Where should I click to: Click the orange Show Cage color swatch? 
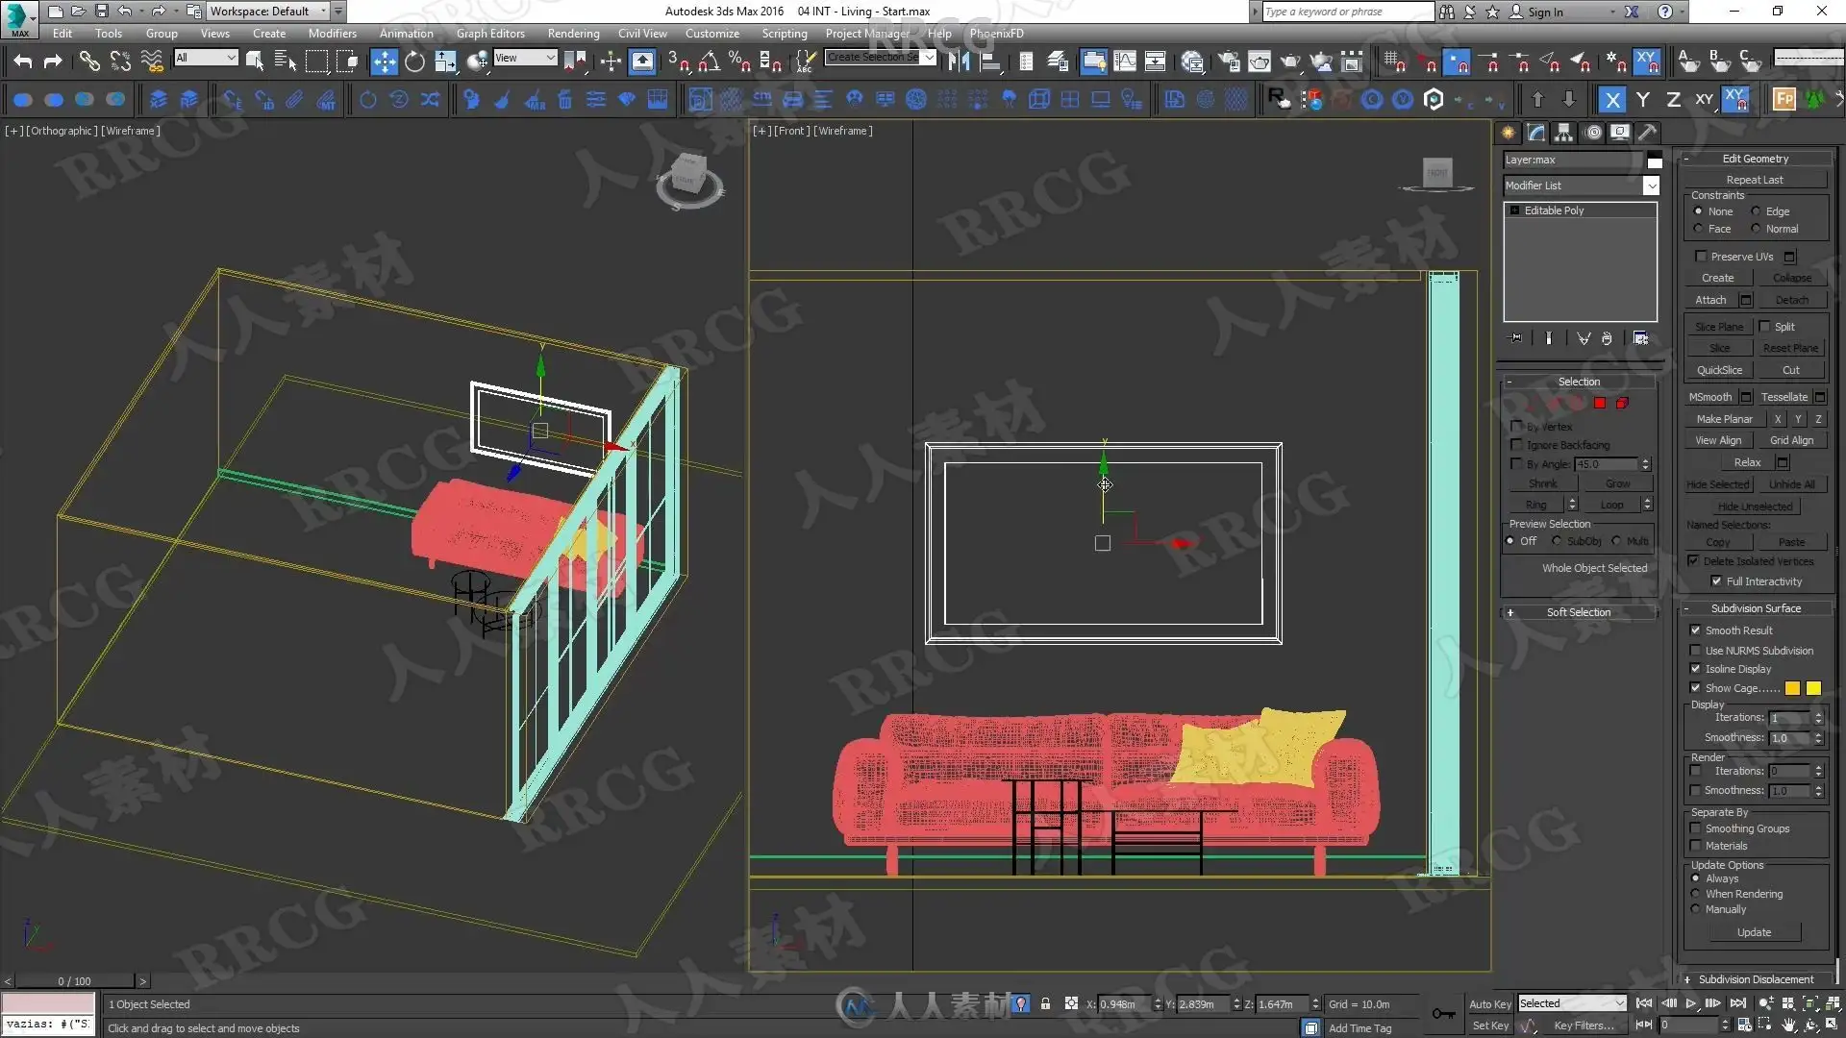(1792, 688)
